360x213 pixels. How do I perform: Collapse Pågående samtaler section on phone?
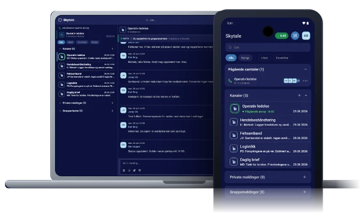306,69
